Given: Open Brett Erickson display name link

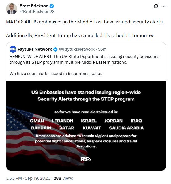Looking at the screenshot, I should [x=34, y=6].
